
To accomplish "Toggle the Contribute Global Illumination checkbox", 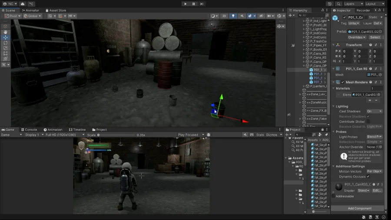I will coord(368,121).
